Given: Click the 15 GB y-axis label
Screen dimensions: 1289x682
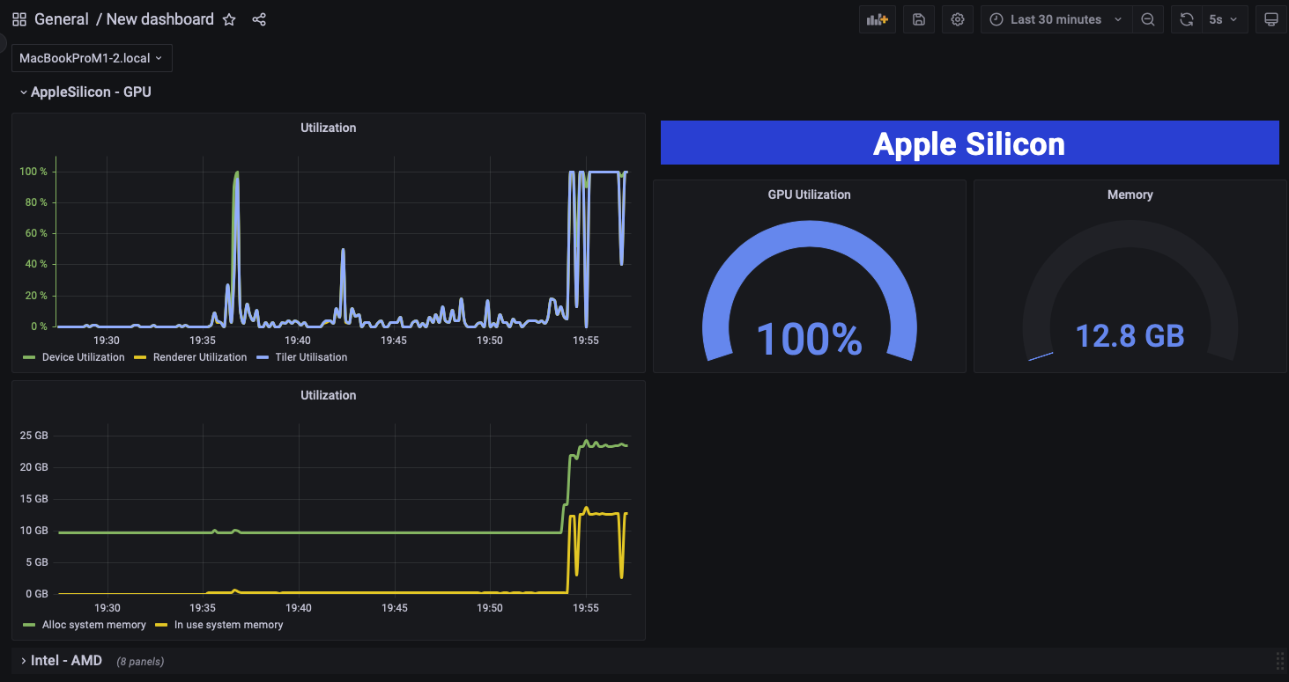Looking at the screenshot, I should (x=34, y=499).
